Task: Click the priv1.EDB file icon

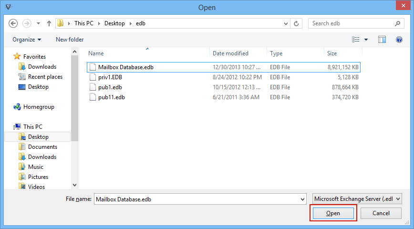Action: tap(93, 77)
